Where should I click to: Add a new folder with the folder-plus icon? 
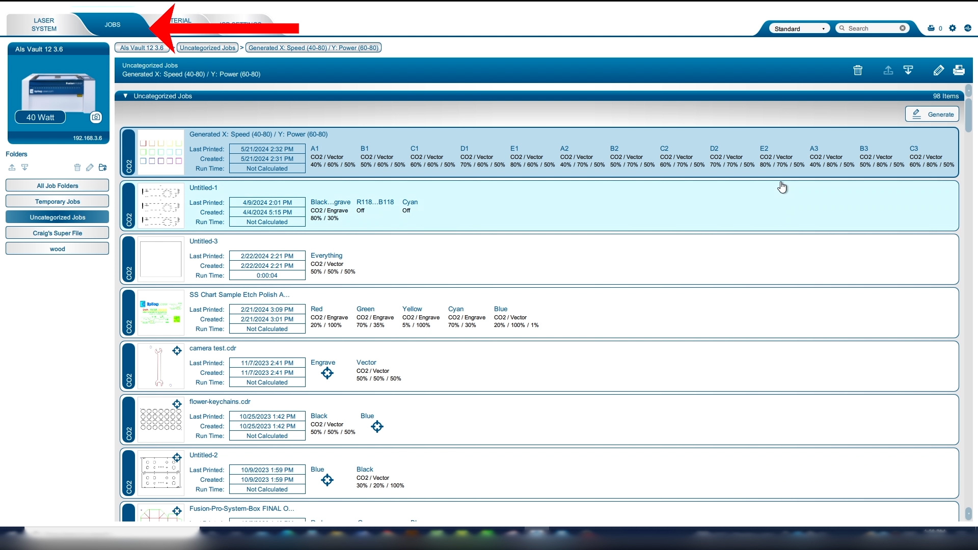click(x=103, y=168)
